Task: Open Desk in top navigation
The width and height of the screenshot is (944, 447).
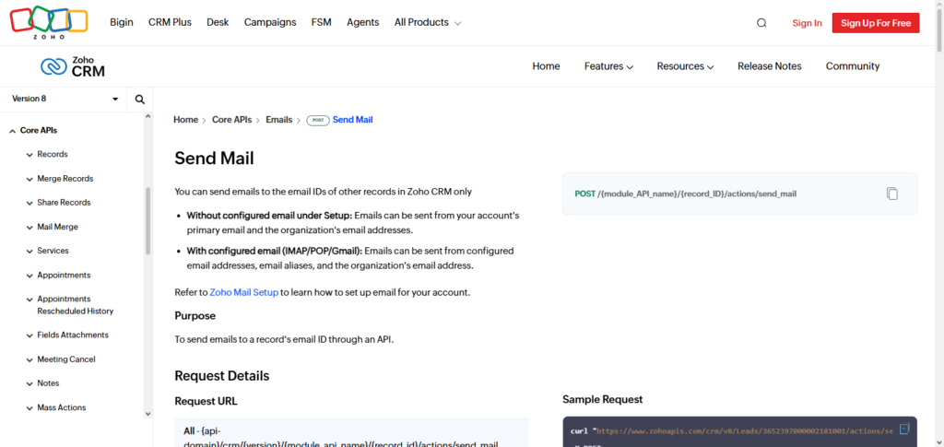Action: point(218,22)
